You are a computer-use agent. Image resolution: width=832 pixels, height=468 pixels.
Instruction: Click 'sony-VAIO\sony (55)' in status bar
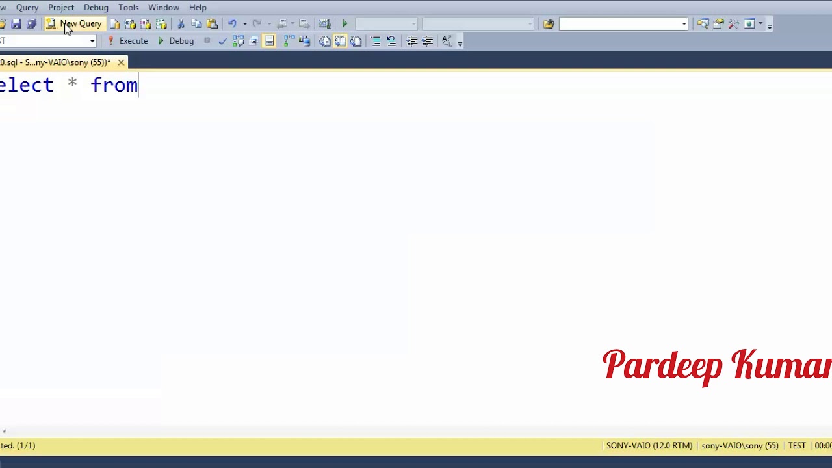[x=740, y=446]
